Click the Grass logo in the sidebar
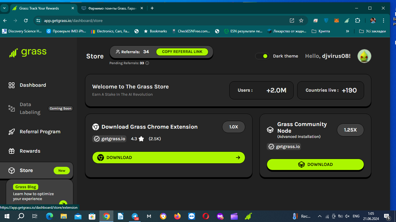The height and width of the screenshot is (222, 396). pyautogui.click(x=28, y=52)
